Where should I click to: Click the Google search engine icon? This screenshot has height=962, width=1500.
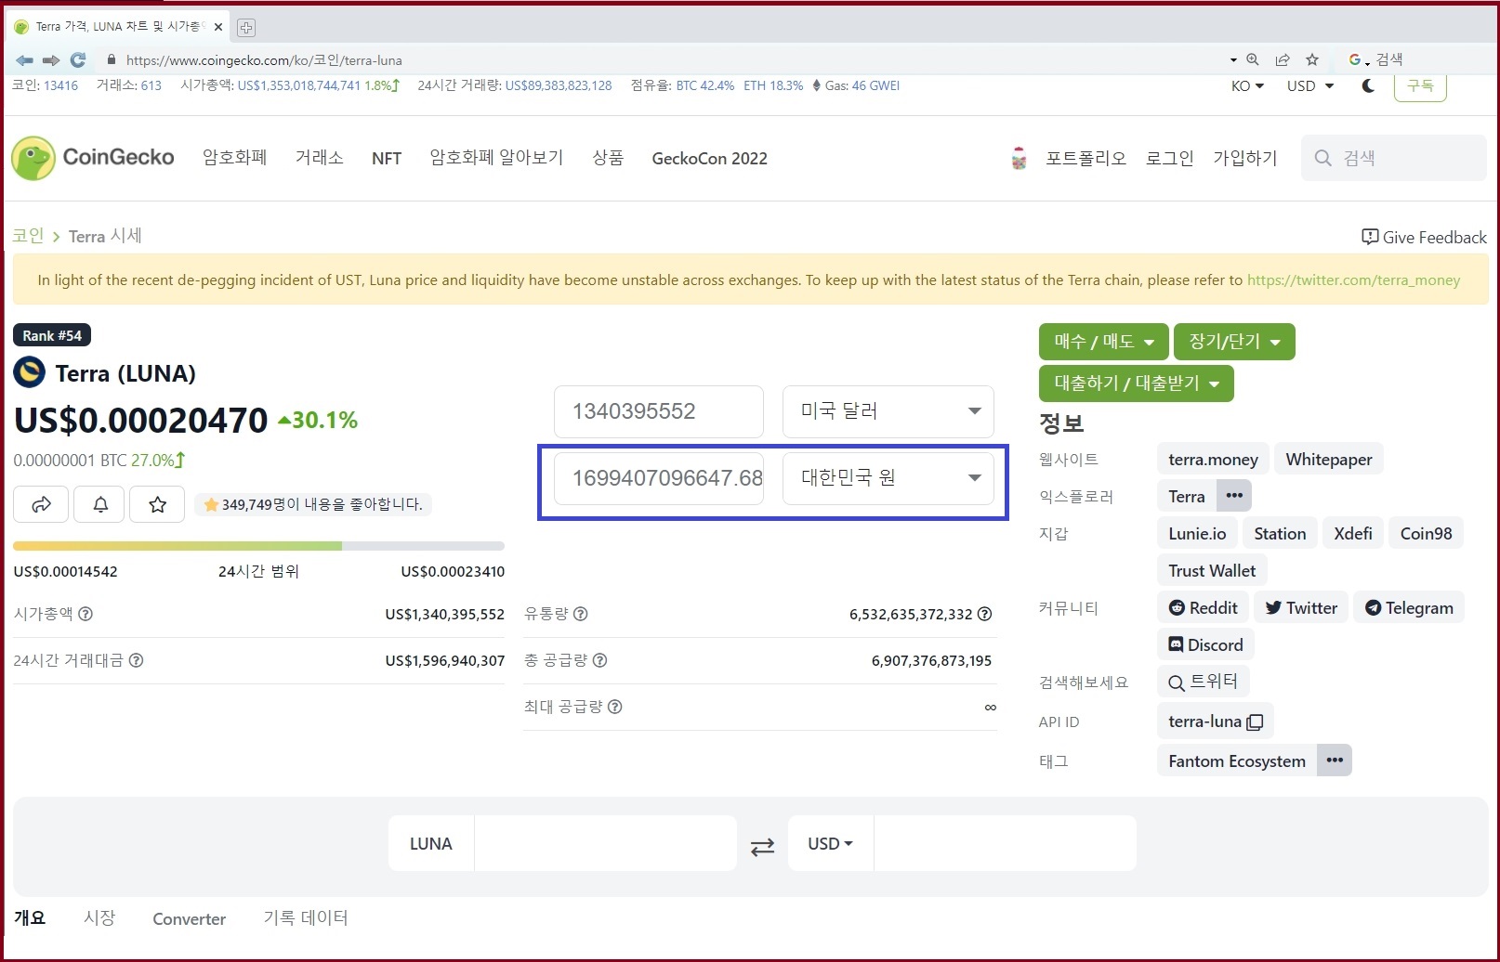click(x=1355, y=59)
